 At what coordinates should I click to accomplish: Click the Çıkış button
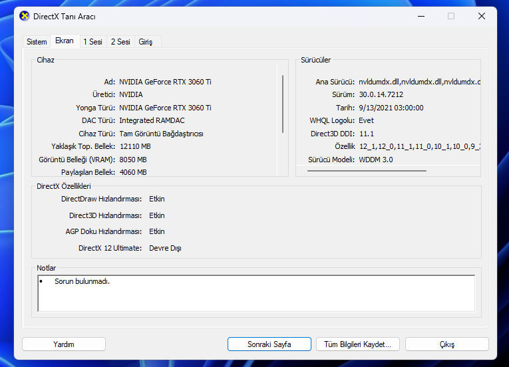[446, 344]
